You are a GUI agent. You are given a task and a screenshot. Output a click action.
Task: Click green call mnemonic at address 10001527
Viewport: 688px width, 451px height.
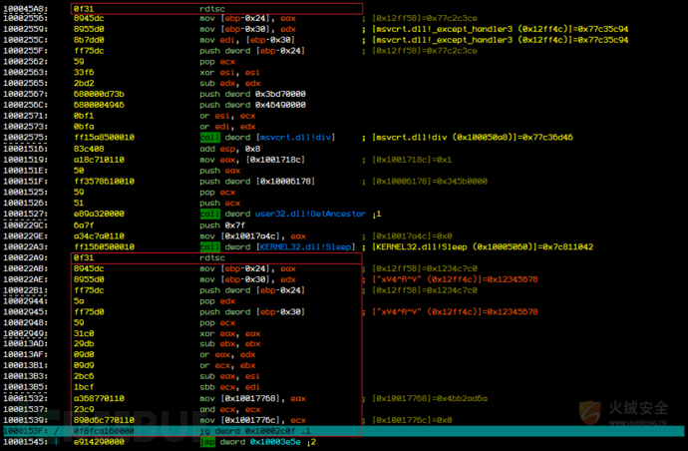(x=209, y=214)
